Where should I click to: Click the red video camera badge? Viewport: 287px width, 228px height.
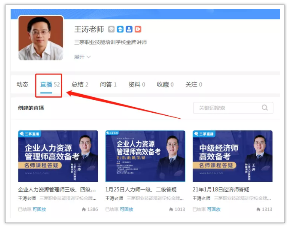tap(138, 29)
